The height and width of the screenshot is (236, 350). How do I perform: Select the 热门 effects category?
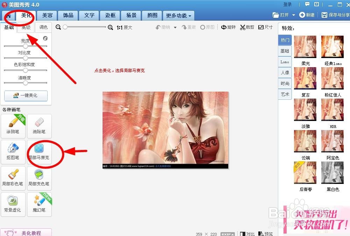(285, 40)
